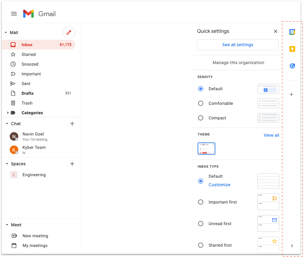Click Navin Goel's avatar

tap(14, 136)
